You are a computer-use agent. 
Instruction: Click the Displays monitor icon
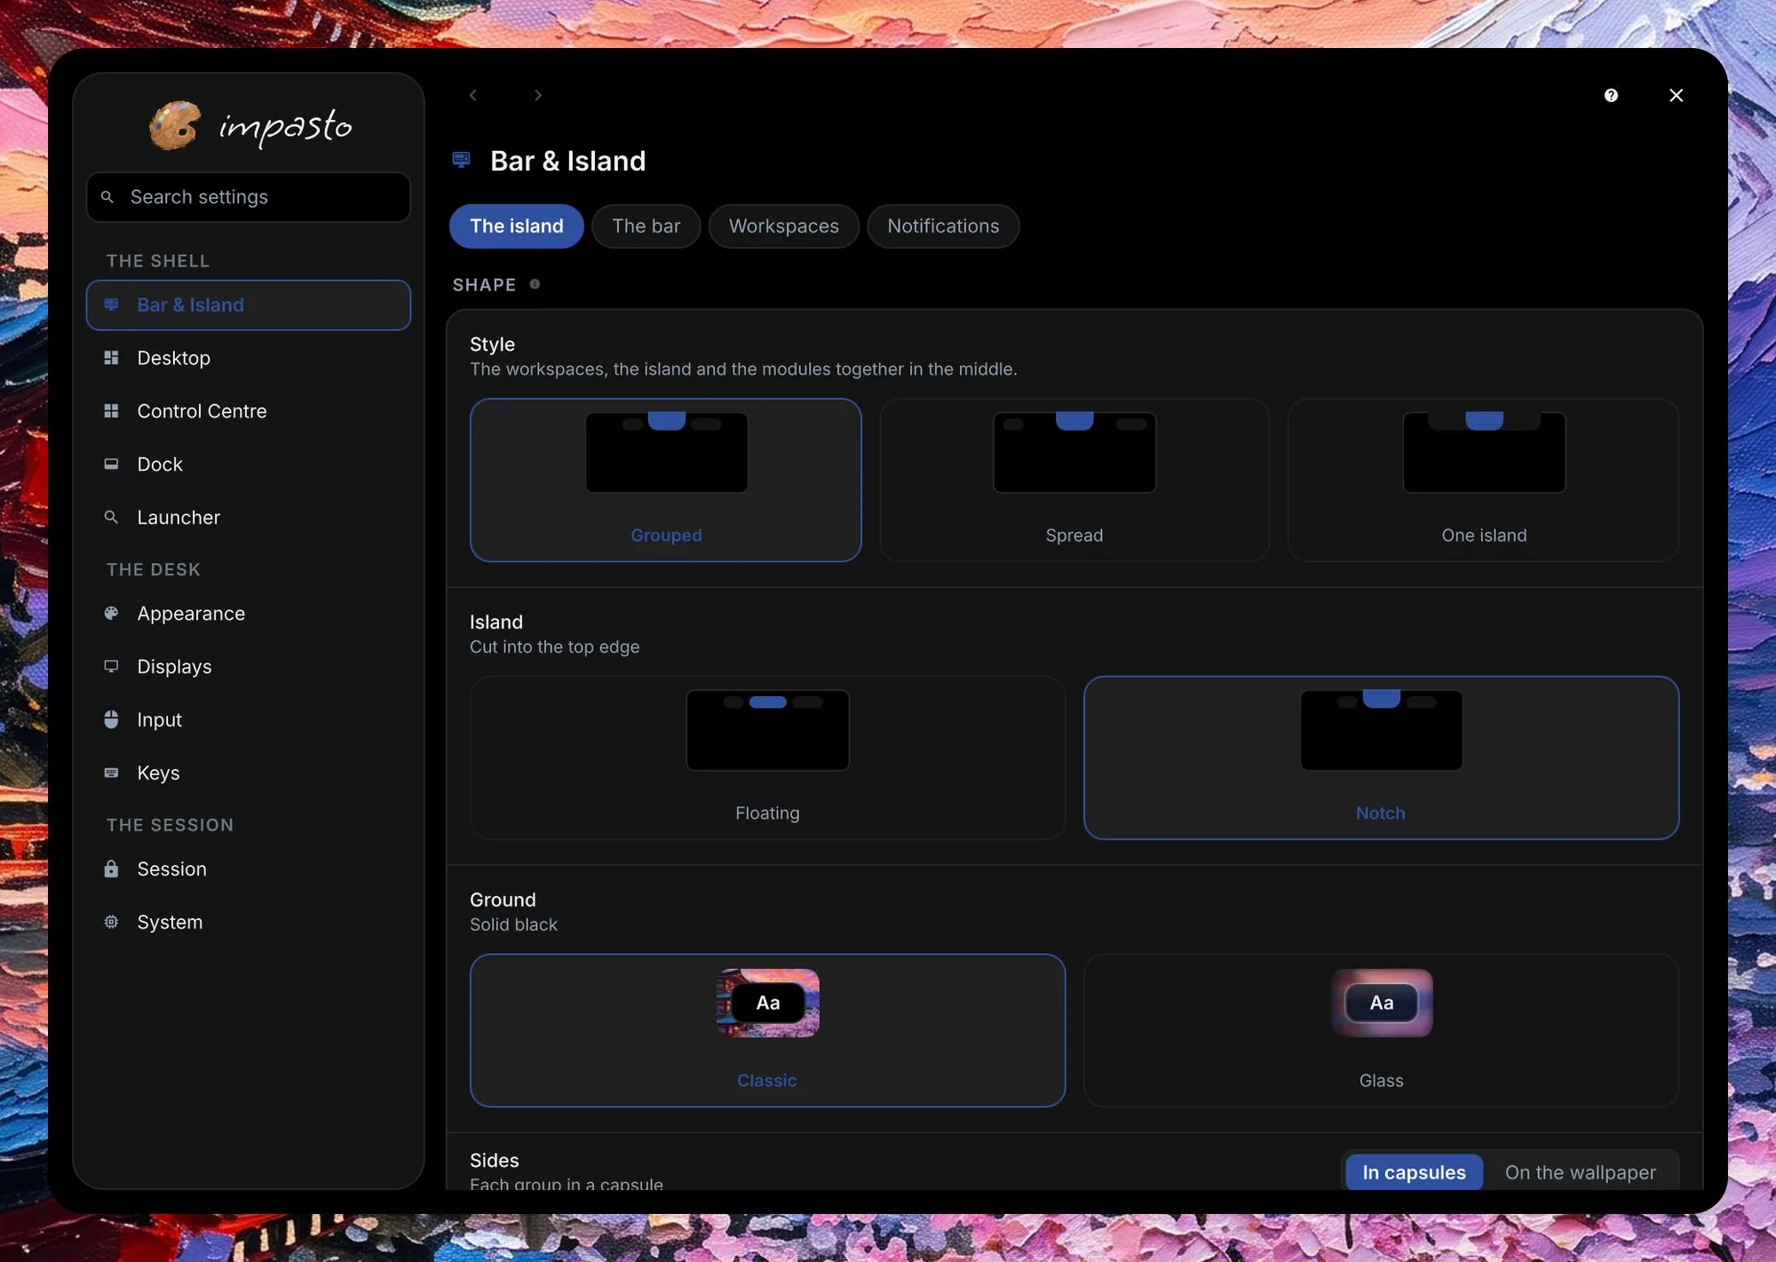(x=111, y=666)
